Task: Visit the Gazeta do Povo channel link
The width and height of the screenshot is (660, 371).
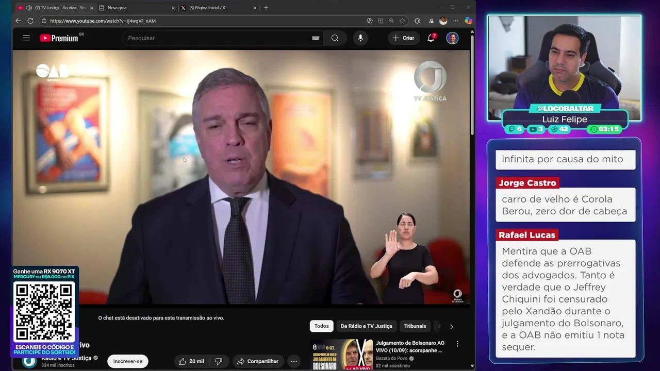Action: coord(391,358)
